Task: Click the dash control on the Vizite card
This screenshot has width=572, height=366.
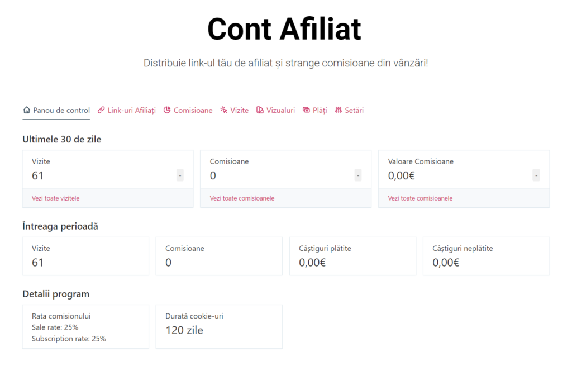Action: click(180, 175)
